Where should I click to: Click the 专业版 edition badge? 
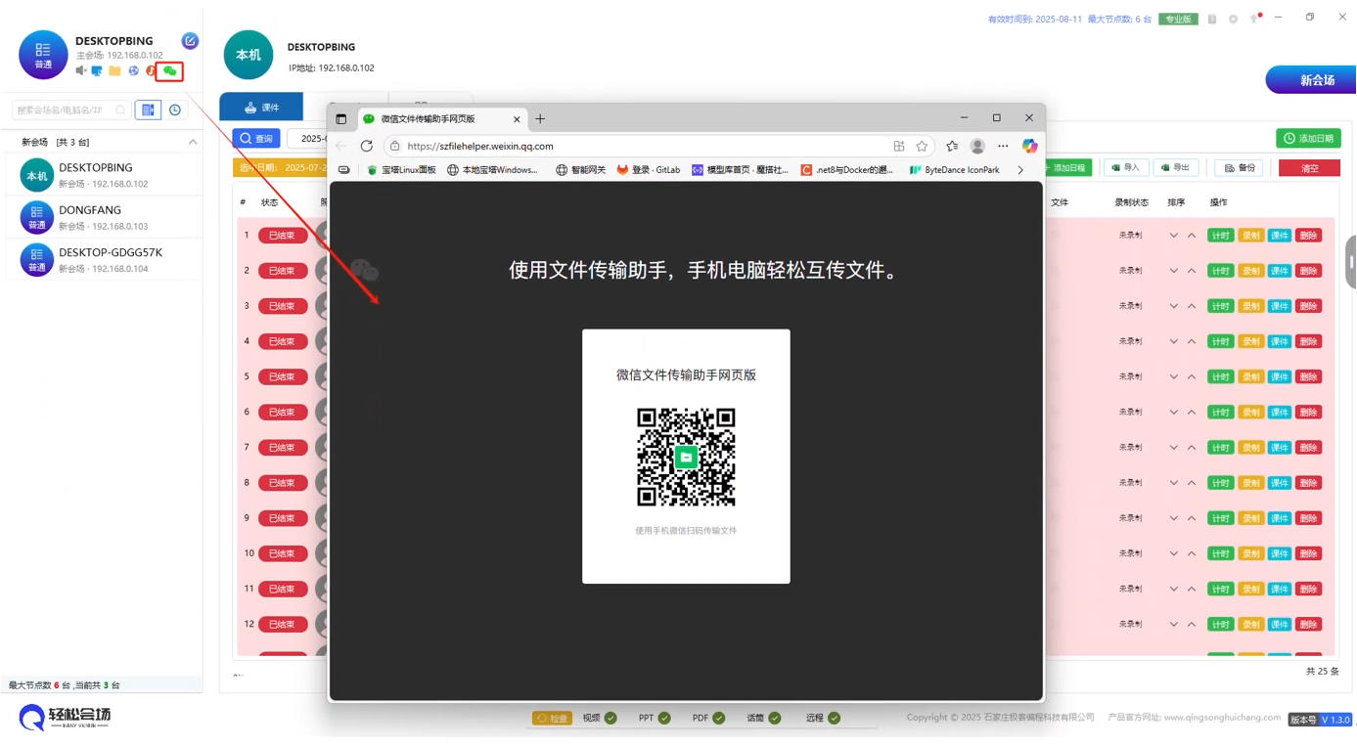(x=1178, y=19)
